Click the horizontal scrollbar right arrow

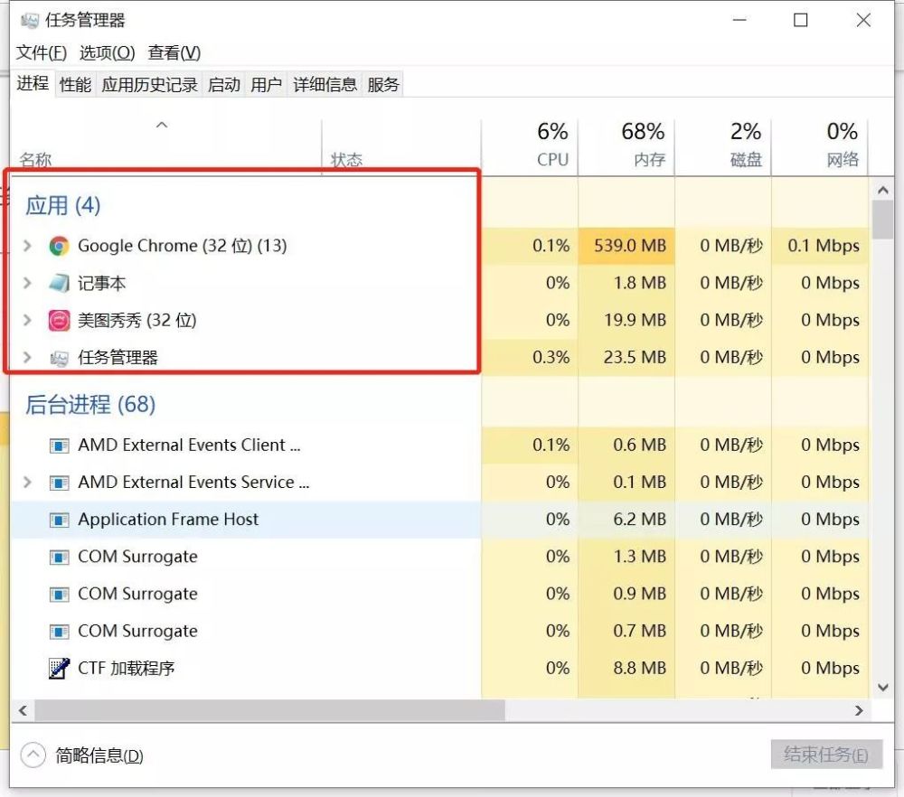tap(859, 710)
